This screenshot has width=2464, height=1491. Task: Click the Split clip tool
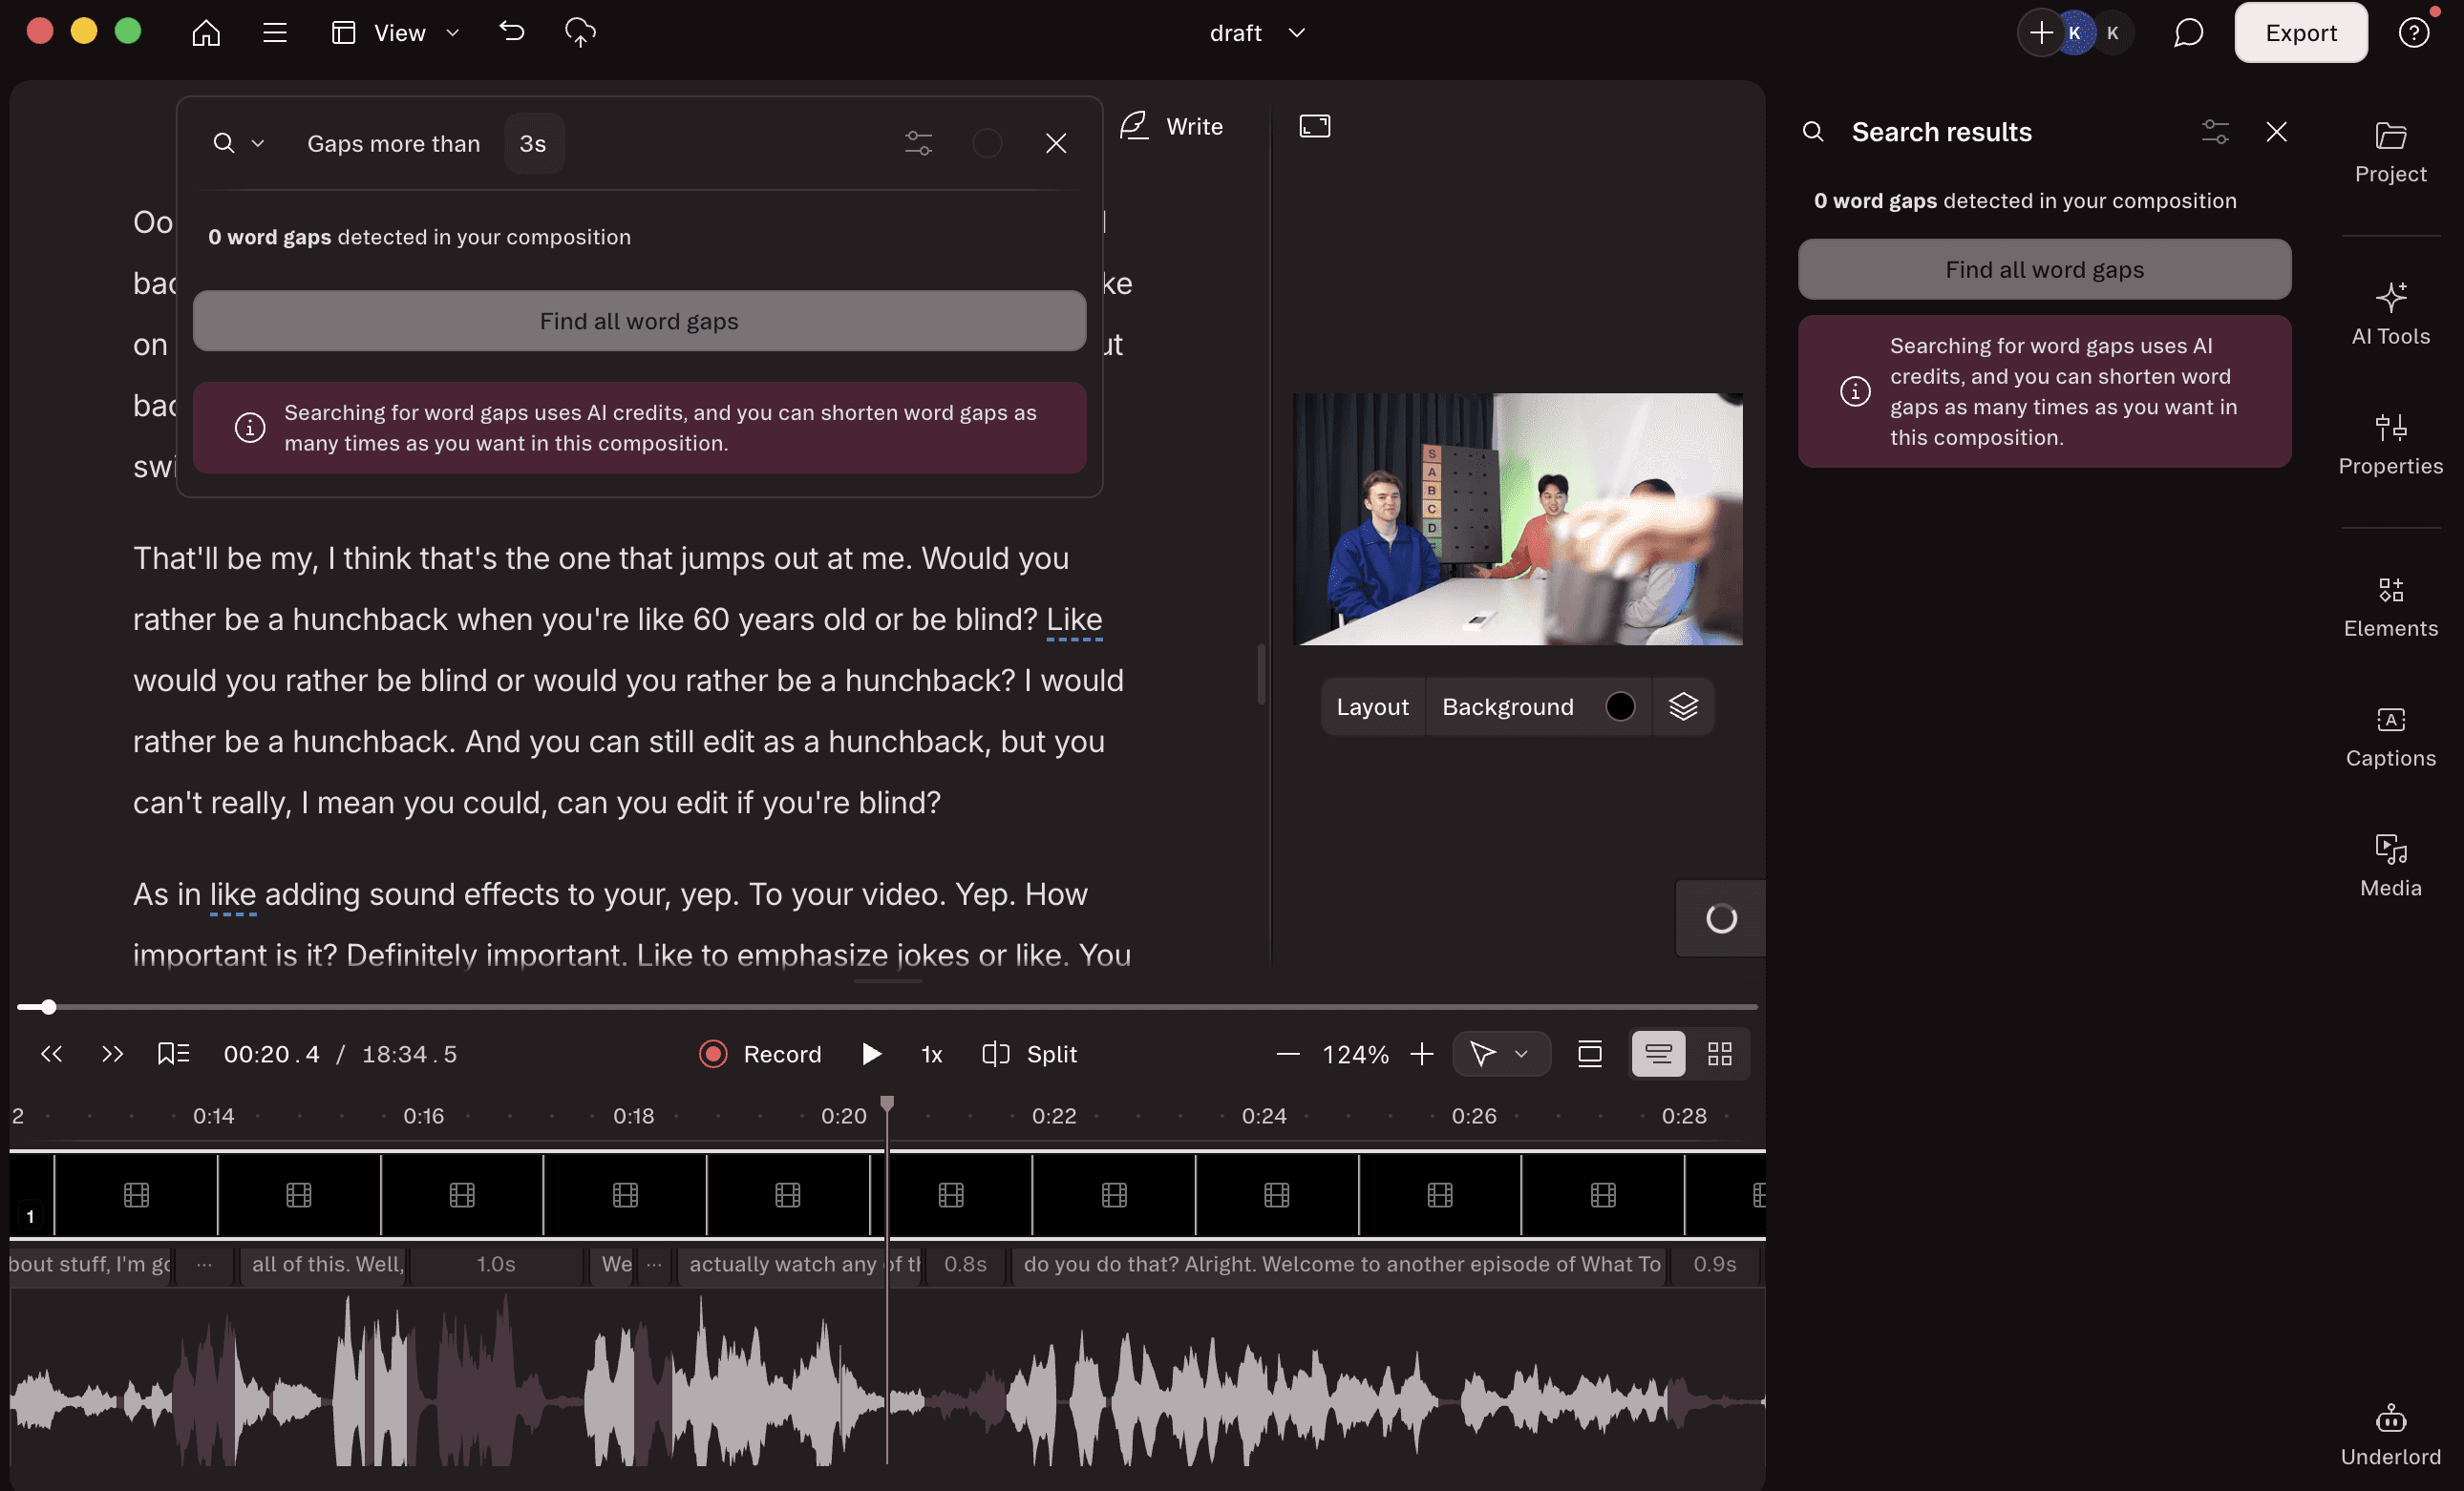tap(1030, 1053)
